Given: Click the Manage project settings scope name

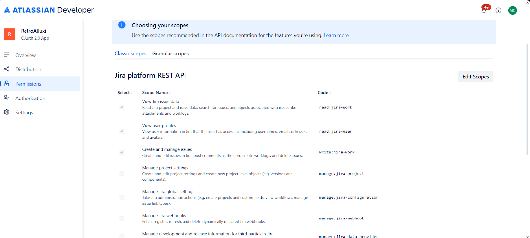Looking at the screenshot, I should (x=165, y=168).
